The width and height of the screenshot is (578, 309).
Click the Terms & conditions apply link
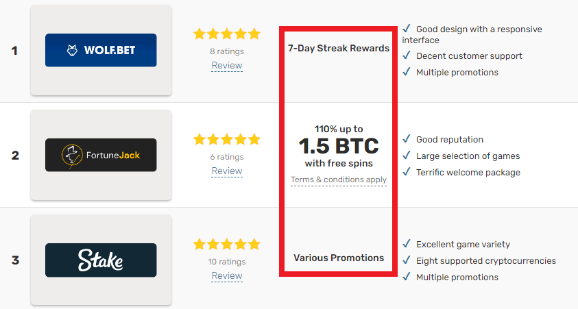pos(339,180)
